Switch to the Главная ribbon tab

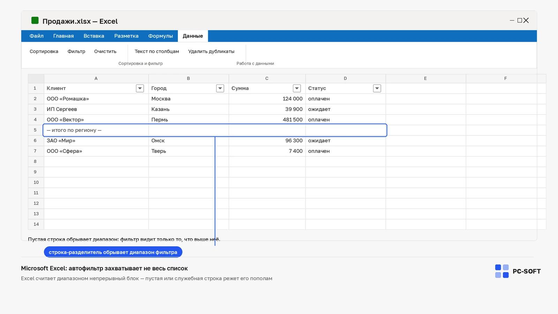[63, 36]
